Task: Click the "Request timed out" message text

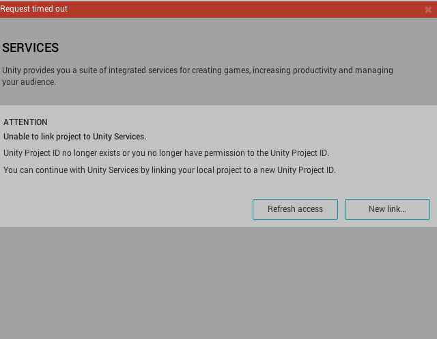Action: [x=33, y=9]
